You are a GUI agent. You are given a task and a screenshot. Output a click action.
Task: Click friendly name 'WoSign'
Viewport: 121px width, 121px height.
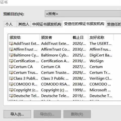tap(97, 61)
